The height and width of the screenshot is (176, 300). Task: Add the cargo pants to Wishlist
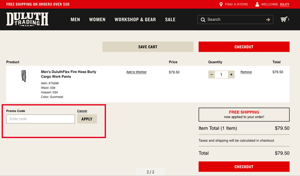tap(136, 72)
